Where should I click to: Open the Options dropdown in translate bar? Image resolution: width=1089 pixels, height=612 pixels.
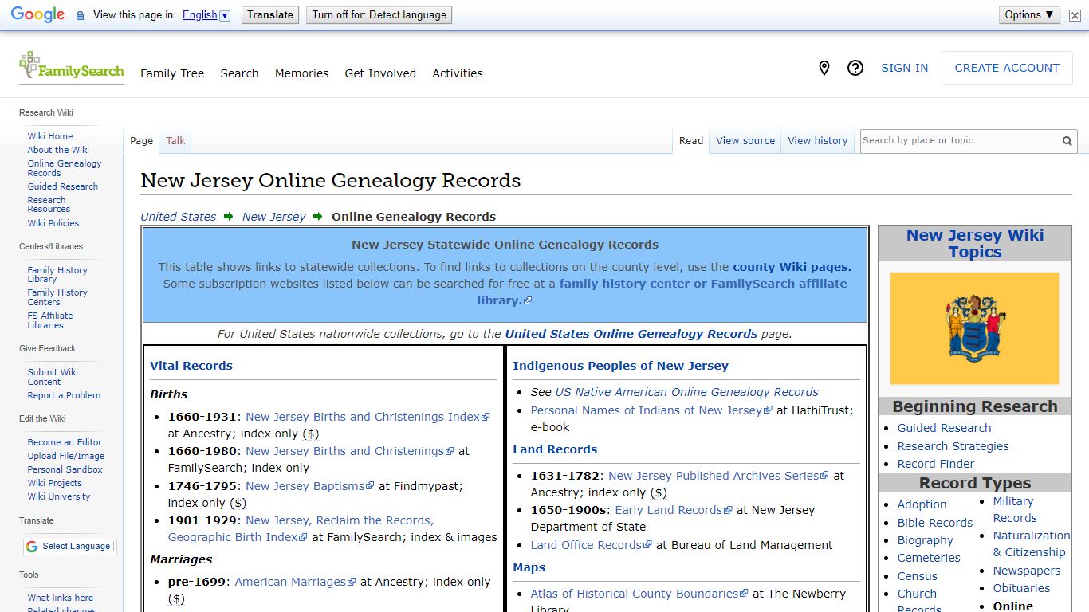click(1029, 15)
